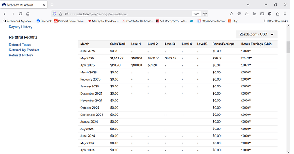The height and width of the screenshot is (154, 294).
Task: Click the share toolbar icon
Action: [x=231, y=14]
